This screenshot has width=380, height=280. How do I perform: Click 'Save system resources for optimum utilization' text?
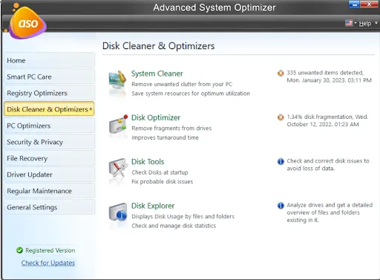[x=191, y=94]
